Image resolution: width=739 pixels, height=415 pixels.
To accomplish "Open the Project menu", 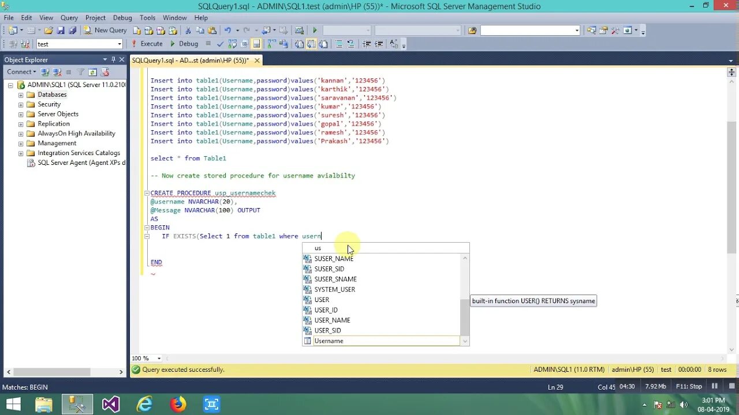I will coord(95,18).
